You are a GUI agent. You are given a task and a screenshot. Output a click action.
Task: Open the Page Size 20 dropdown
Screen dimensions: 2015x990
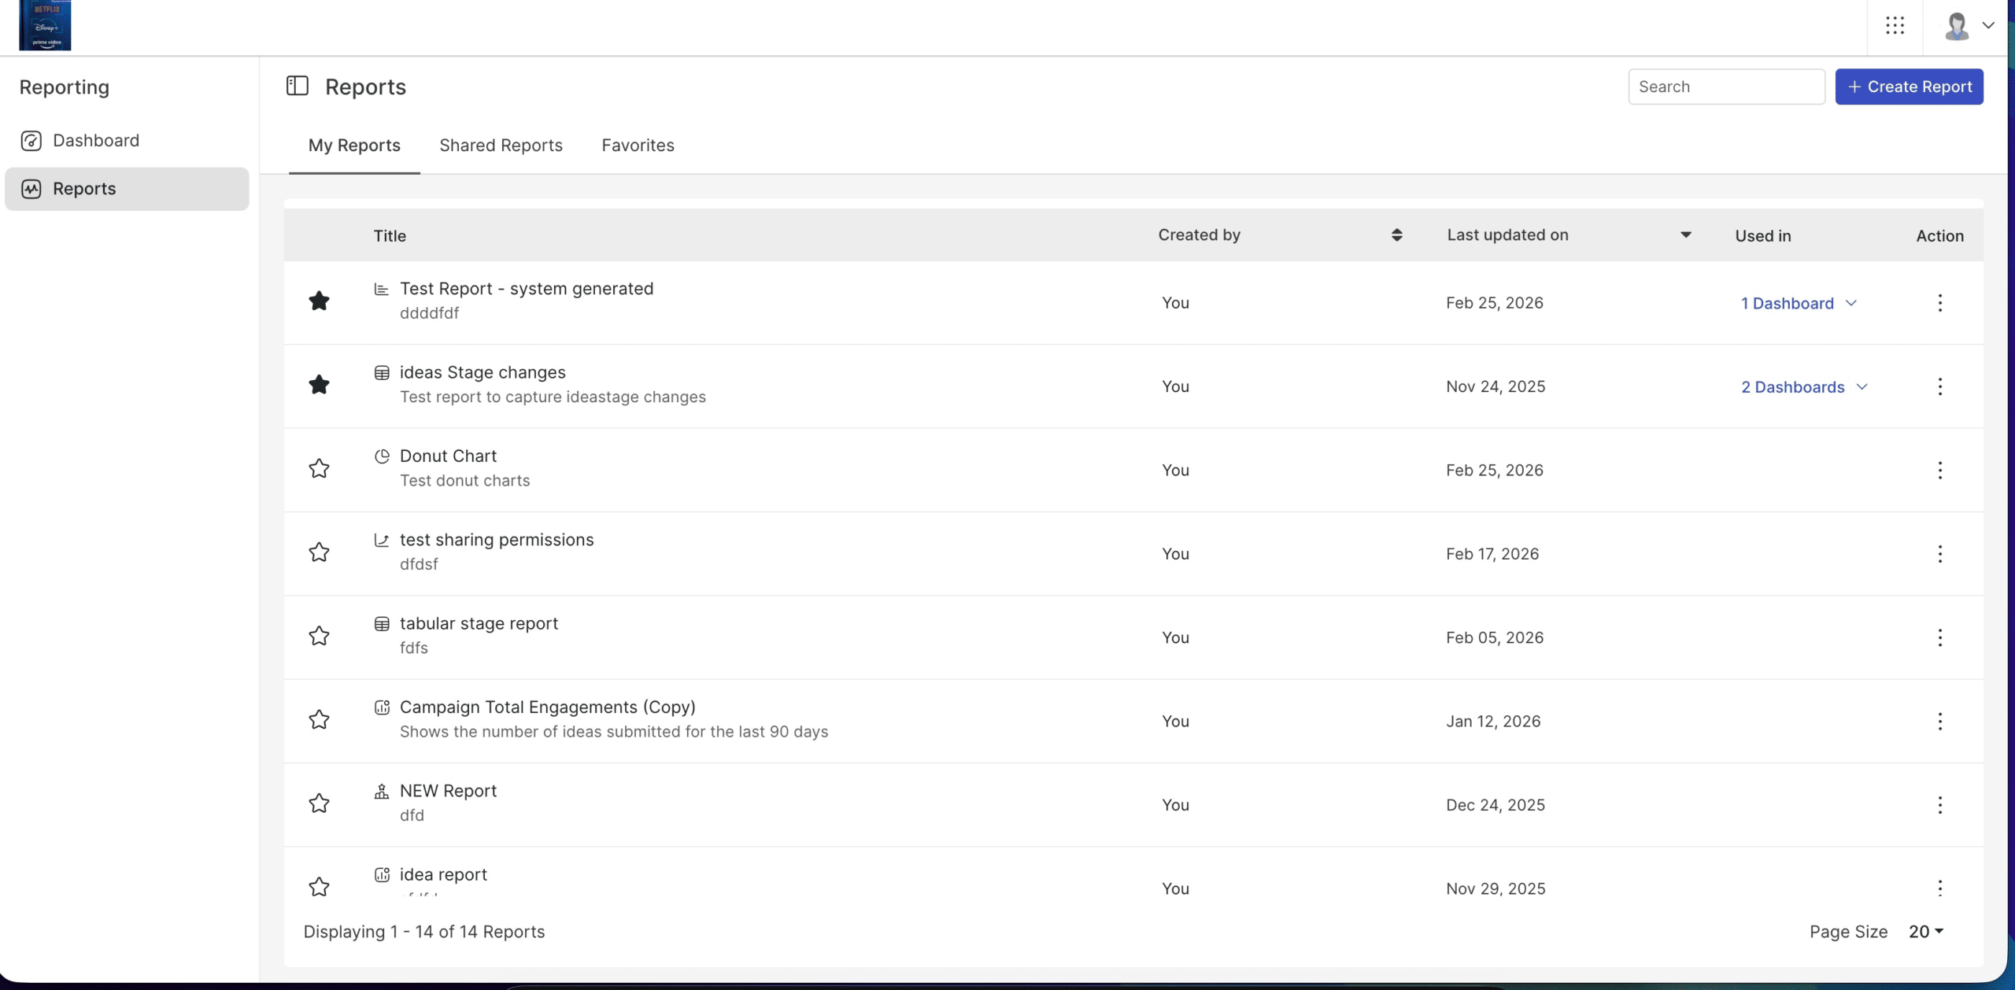pos(1925,931)
